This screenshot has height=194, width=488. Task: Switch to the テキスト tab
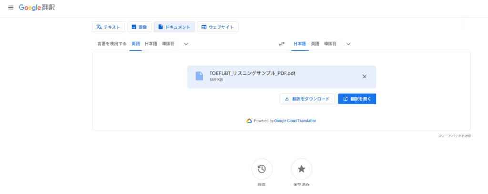[109, 27]
